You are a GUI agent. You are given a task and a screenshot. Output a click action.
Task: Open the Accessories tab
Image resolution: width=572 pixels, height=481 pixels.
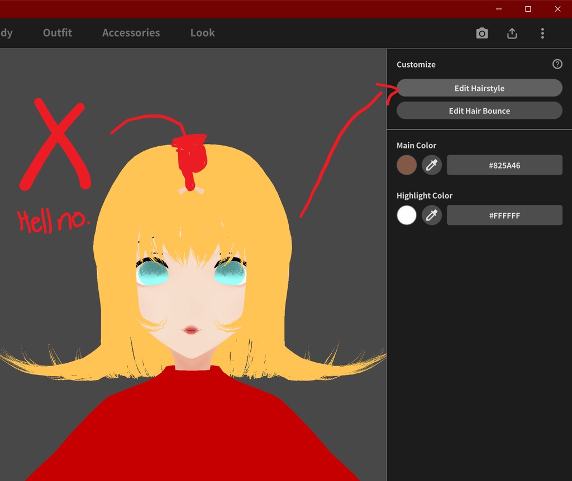tap(131, 32)
